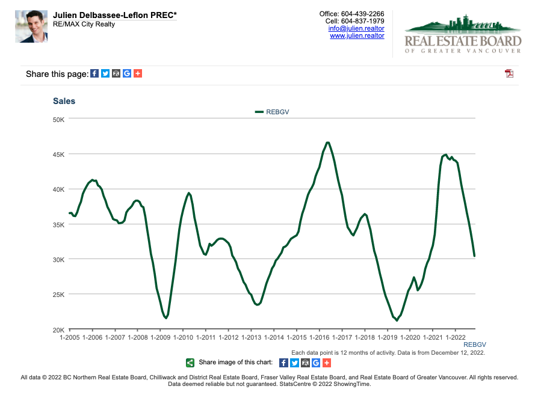Viewport: 538px width, 395px height.
Task: Click the 2016 peak on the sales line
Action: click(327, 142)
